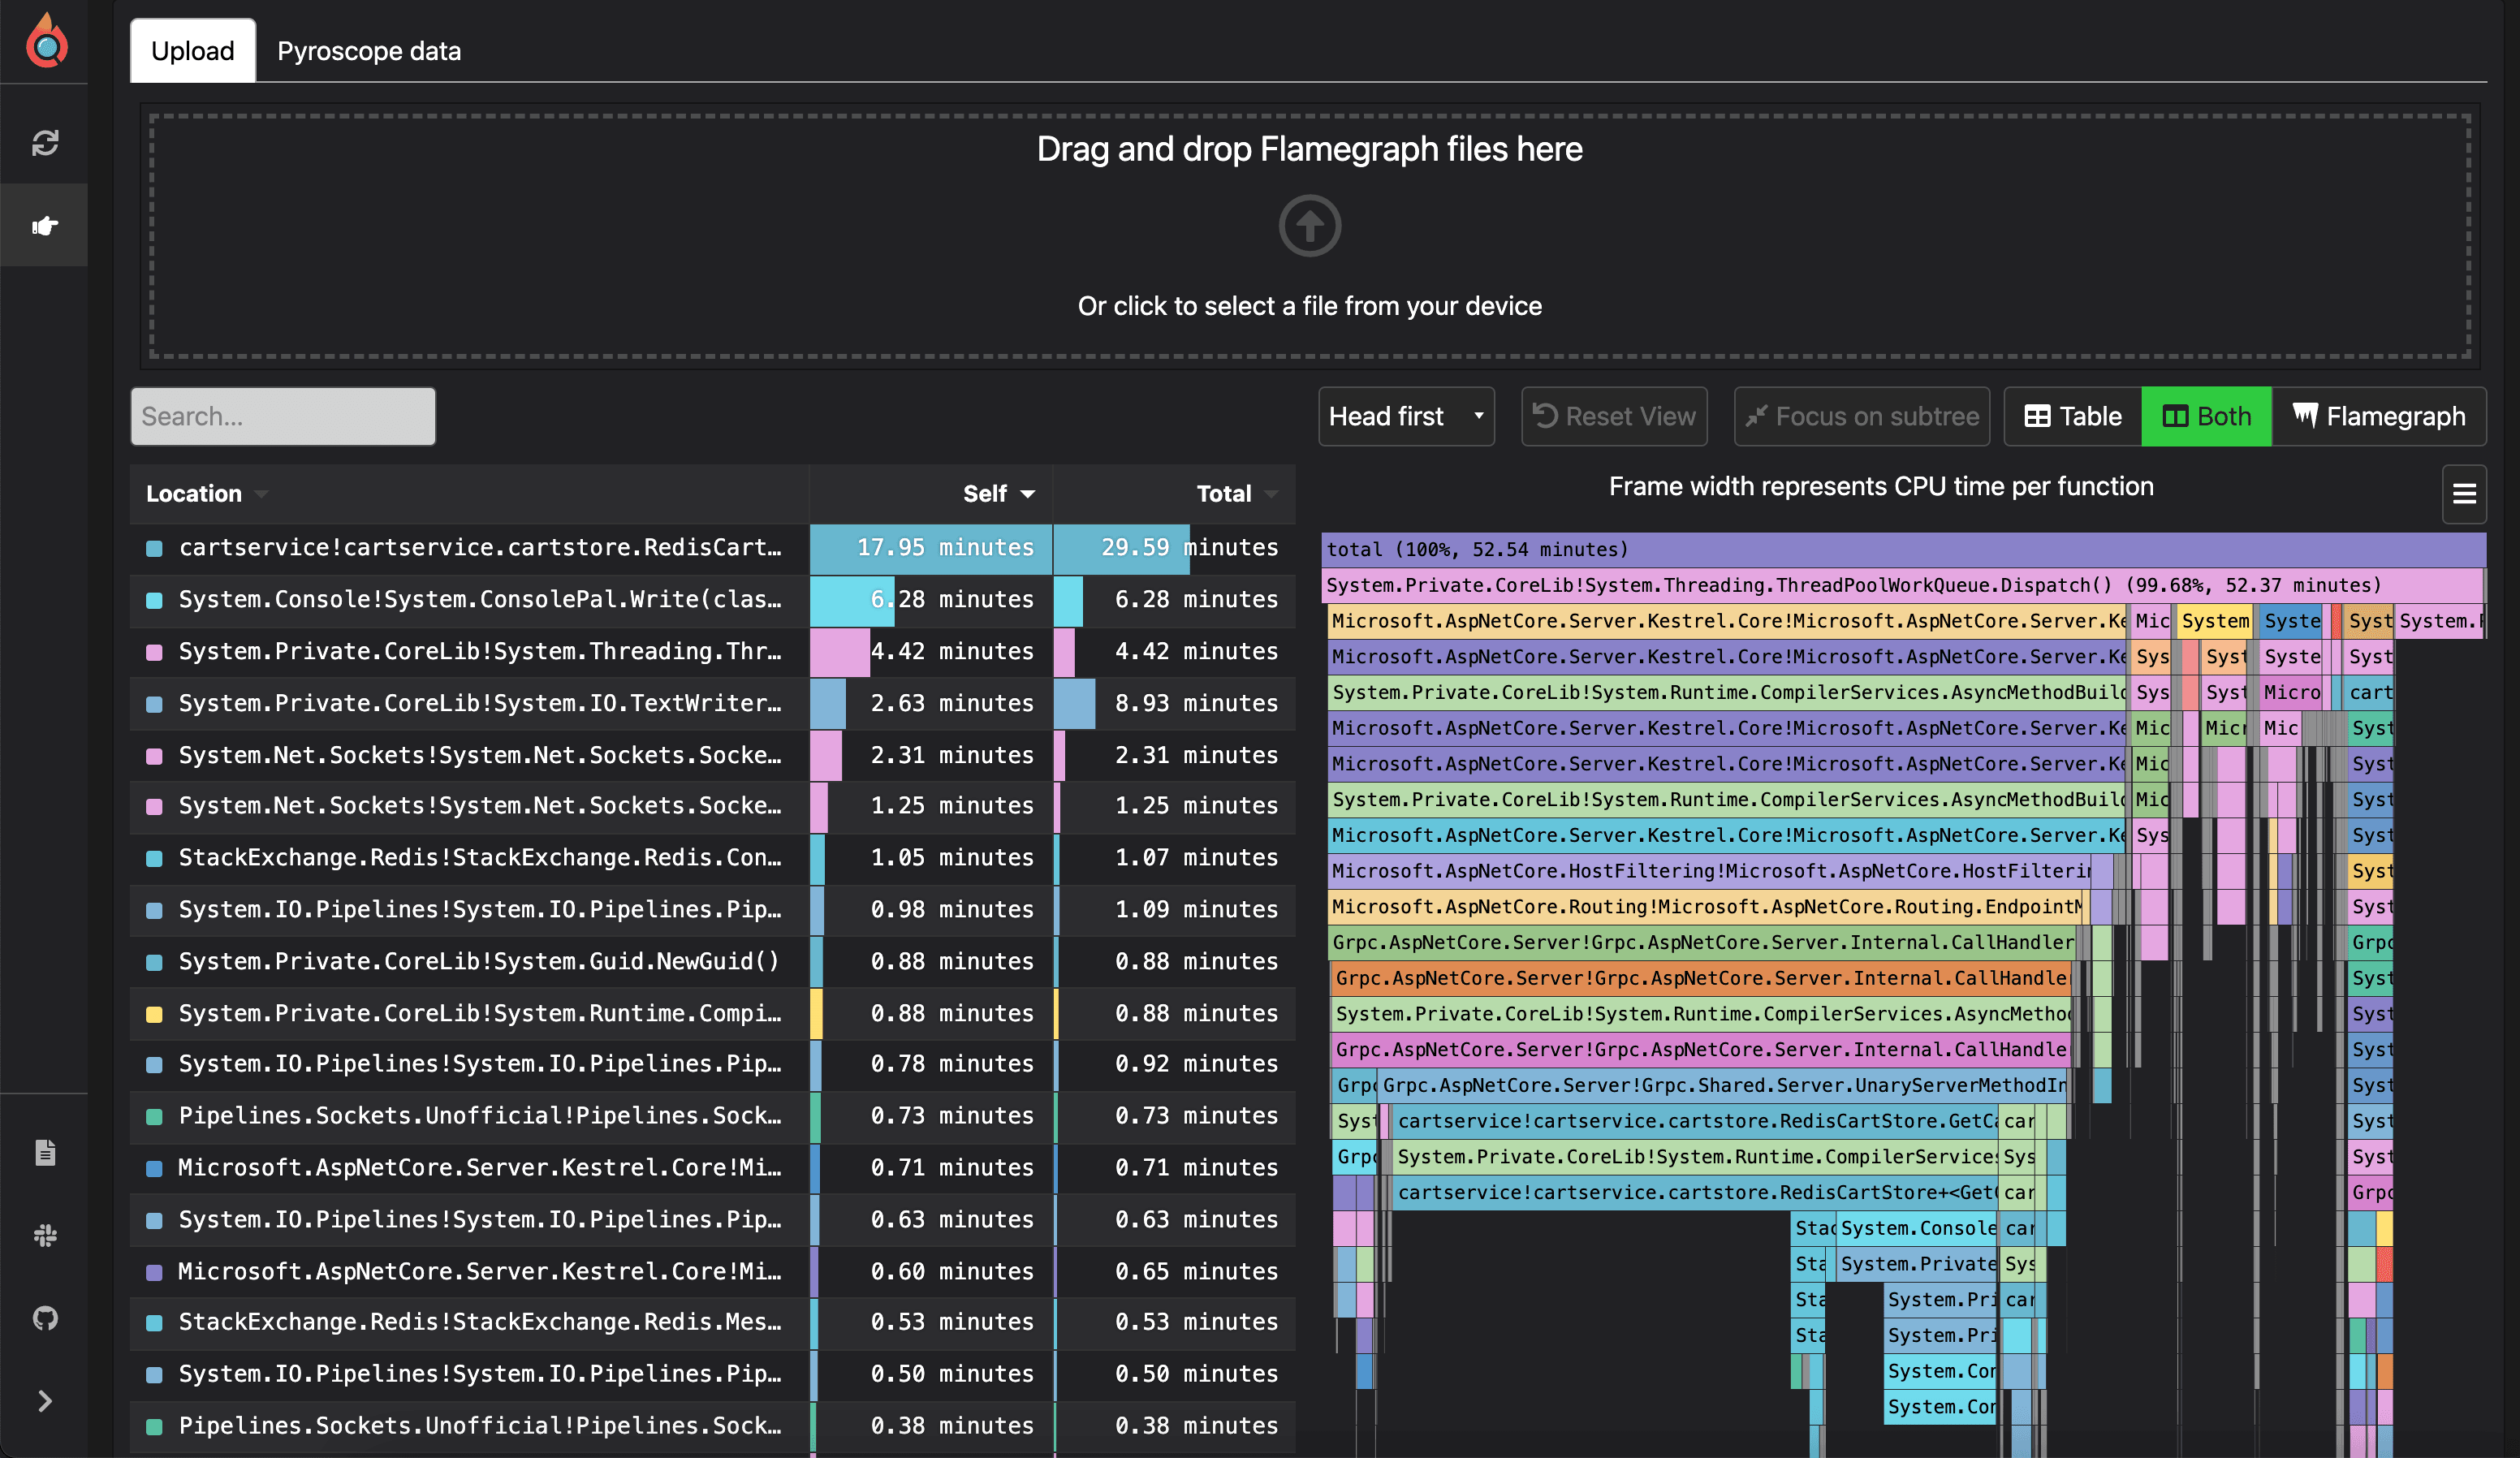Click the file drop zone to select a file
The width and height of the screenshot is (2520, 1458).
tap(1309, 236)
